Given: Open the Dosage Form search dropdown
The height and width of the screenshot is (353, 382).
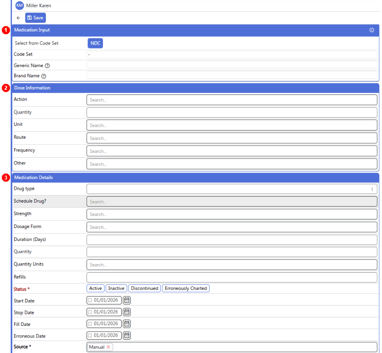Looking at the screenshot, I should click(232, 227).
